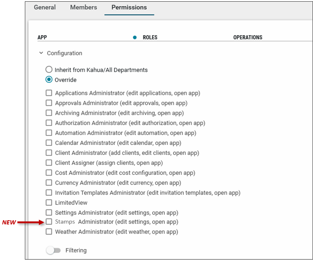313x260 pixels.
Task: Switch to the General tab
Action: [45, 7]
